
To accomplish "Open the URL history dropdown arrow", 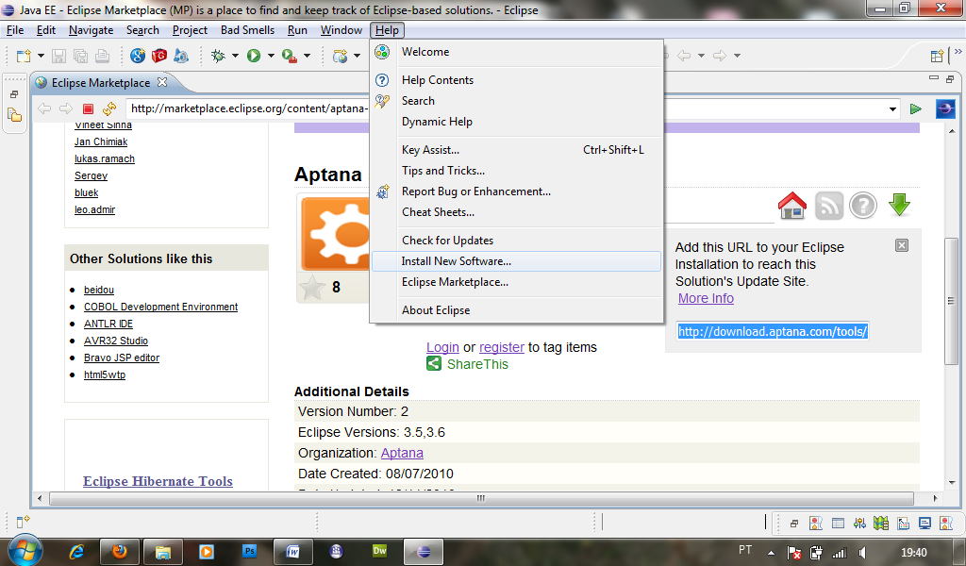I will point(893,108).
